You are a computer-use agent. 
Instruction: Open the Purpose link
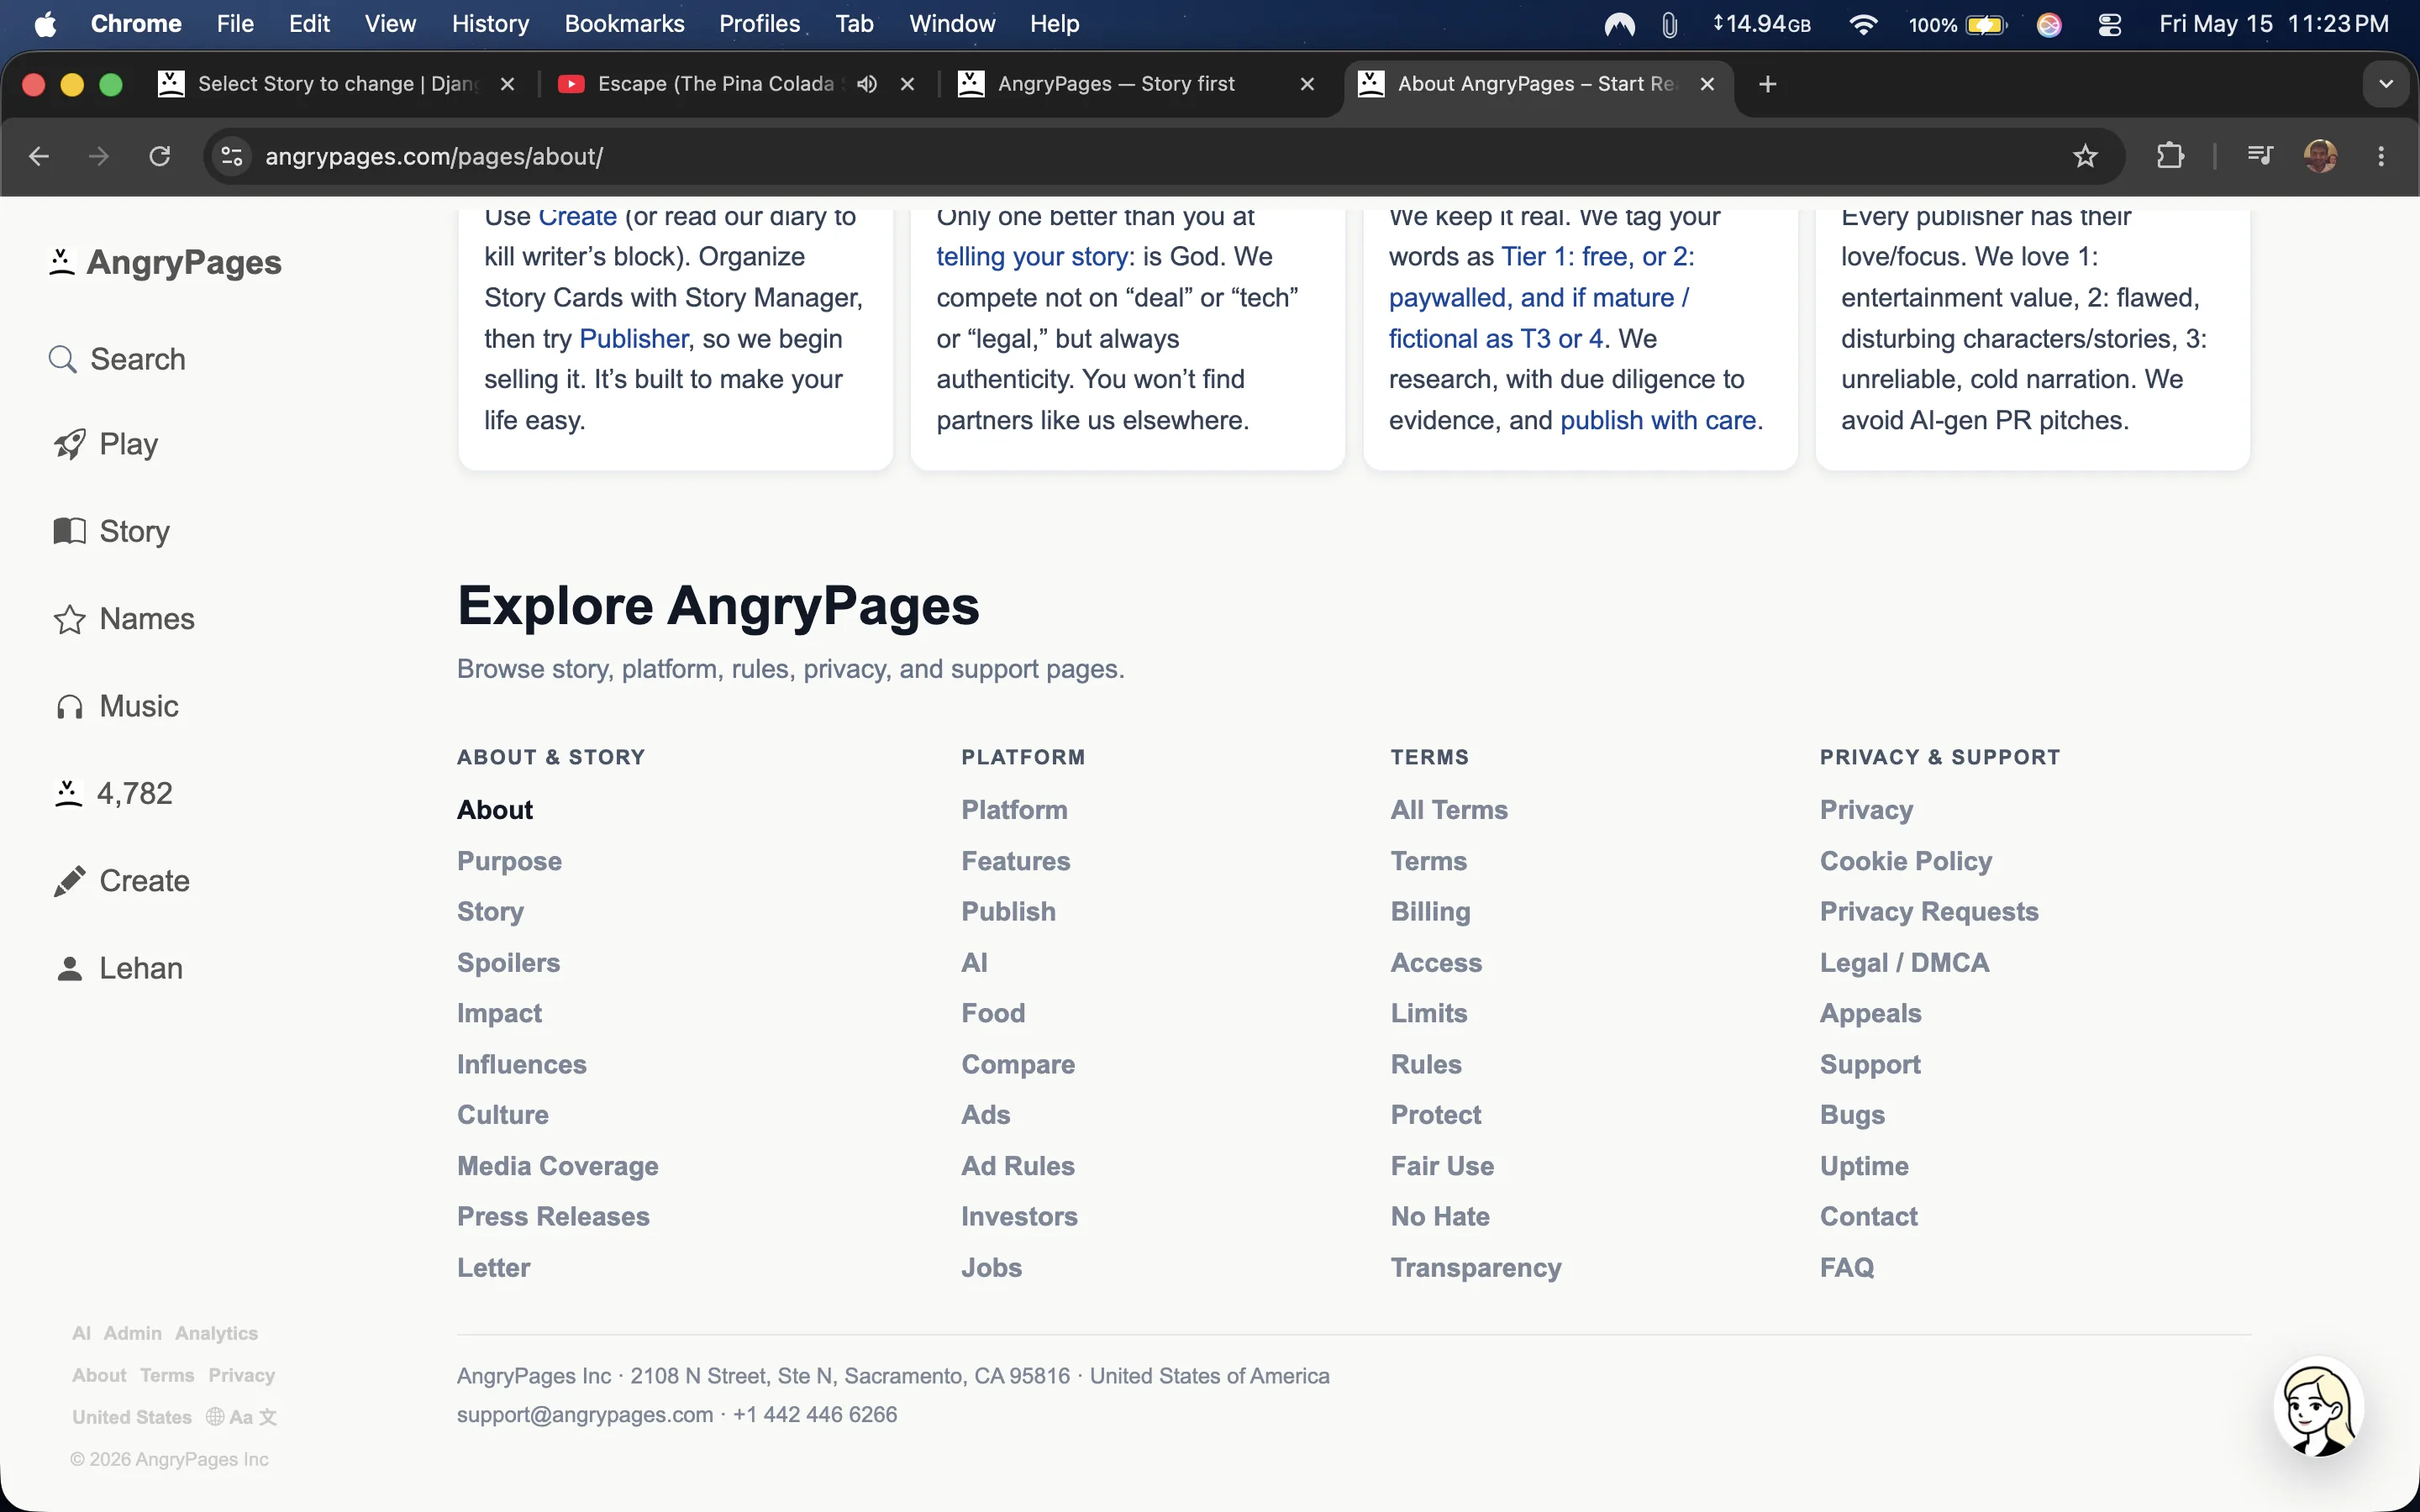(509, 861)
